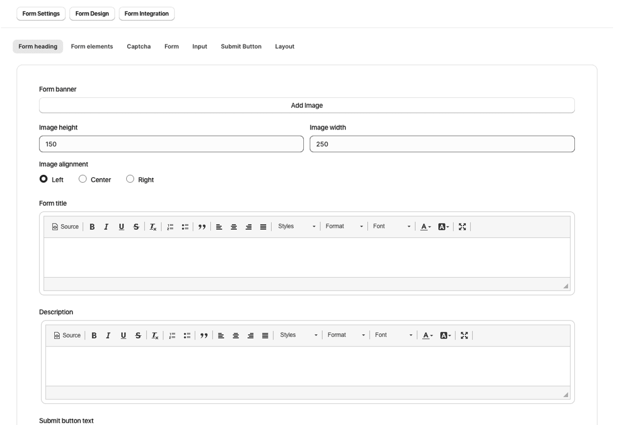Switch to Captcha tab
This screenshot has height=425, width=617.
point(138,46)
